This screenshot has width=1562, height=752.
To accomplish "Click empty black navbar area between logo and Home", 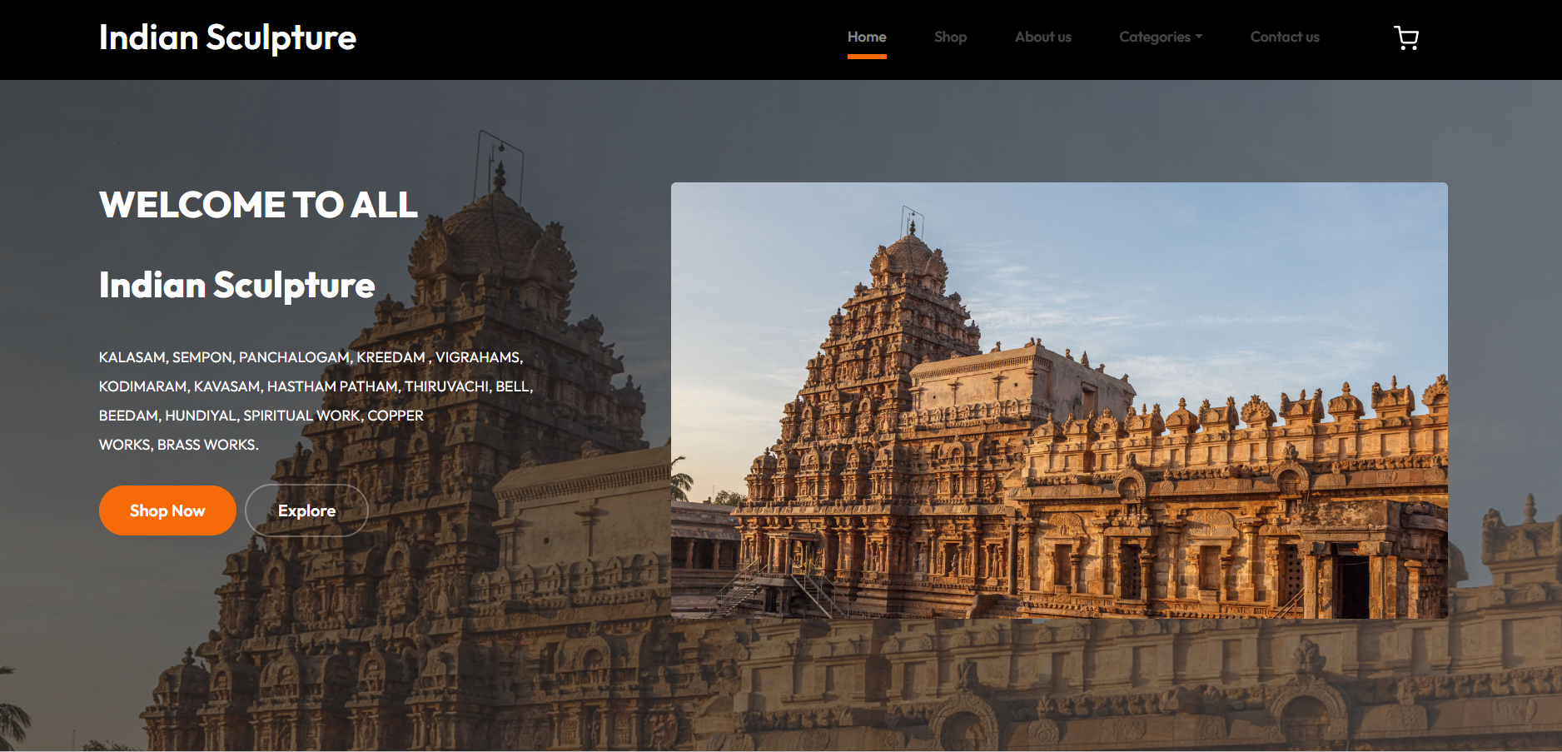I will point(599,38).
